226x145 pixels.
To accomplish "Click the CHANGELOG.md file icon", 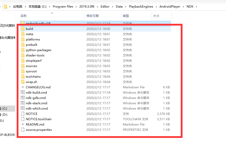I will click(23, 87).
